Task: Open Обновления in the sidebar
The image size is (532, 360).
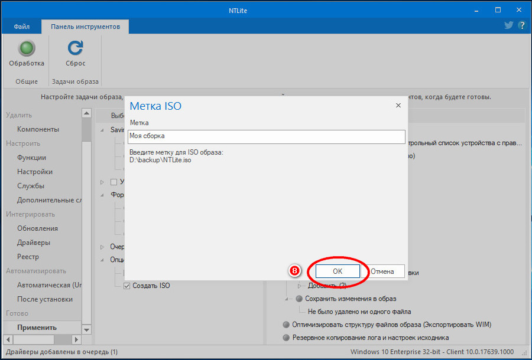Action: click(37, 228)
